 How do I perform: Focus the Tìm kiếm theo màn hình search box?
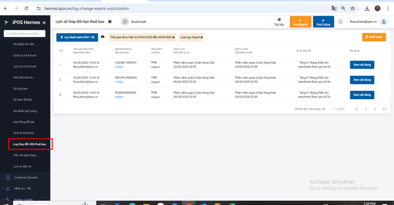click(x=24, y=34)
